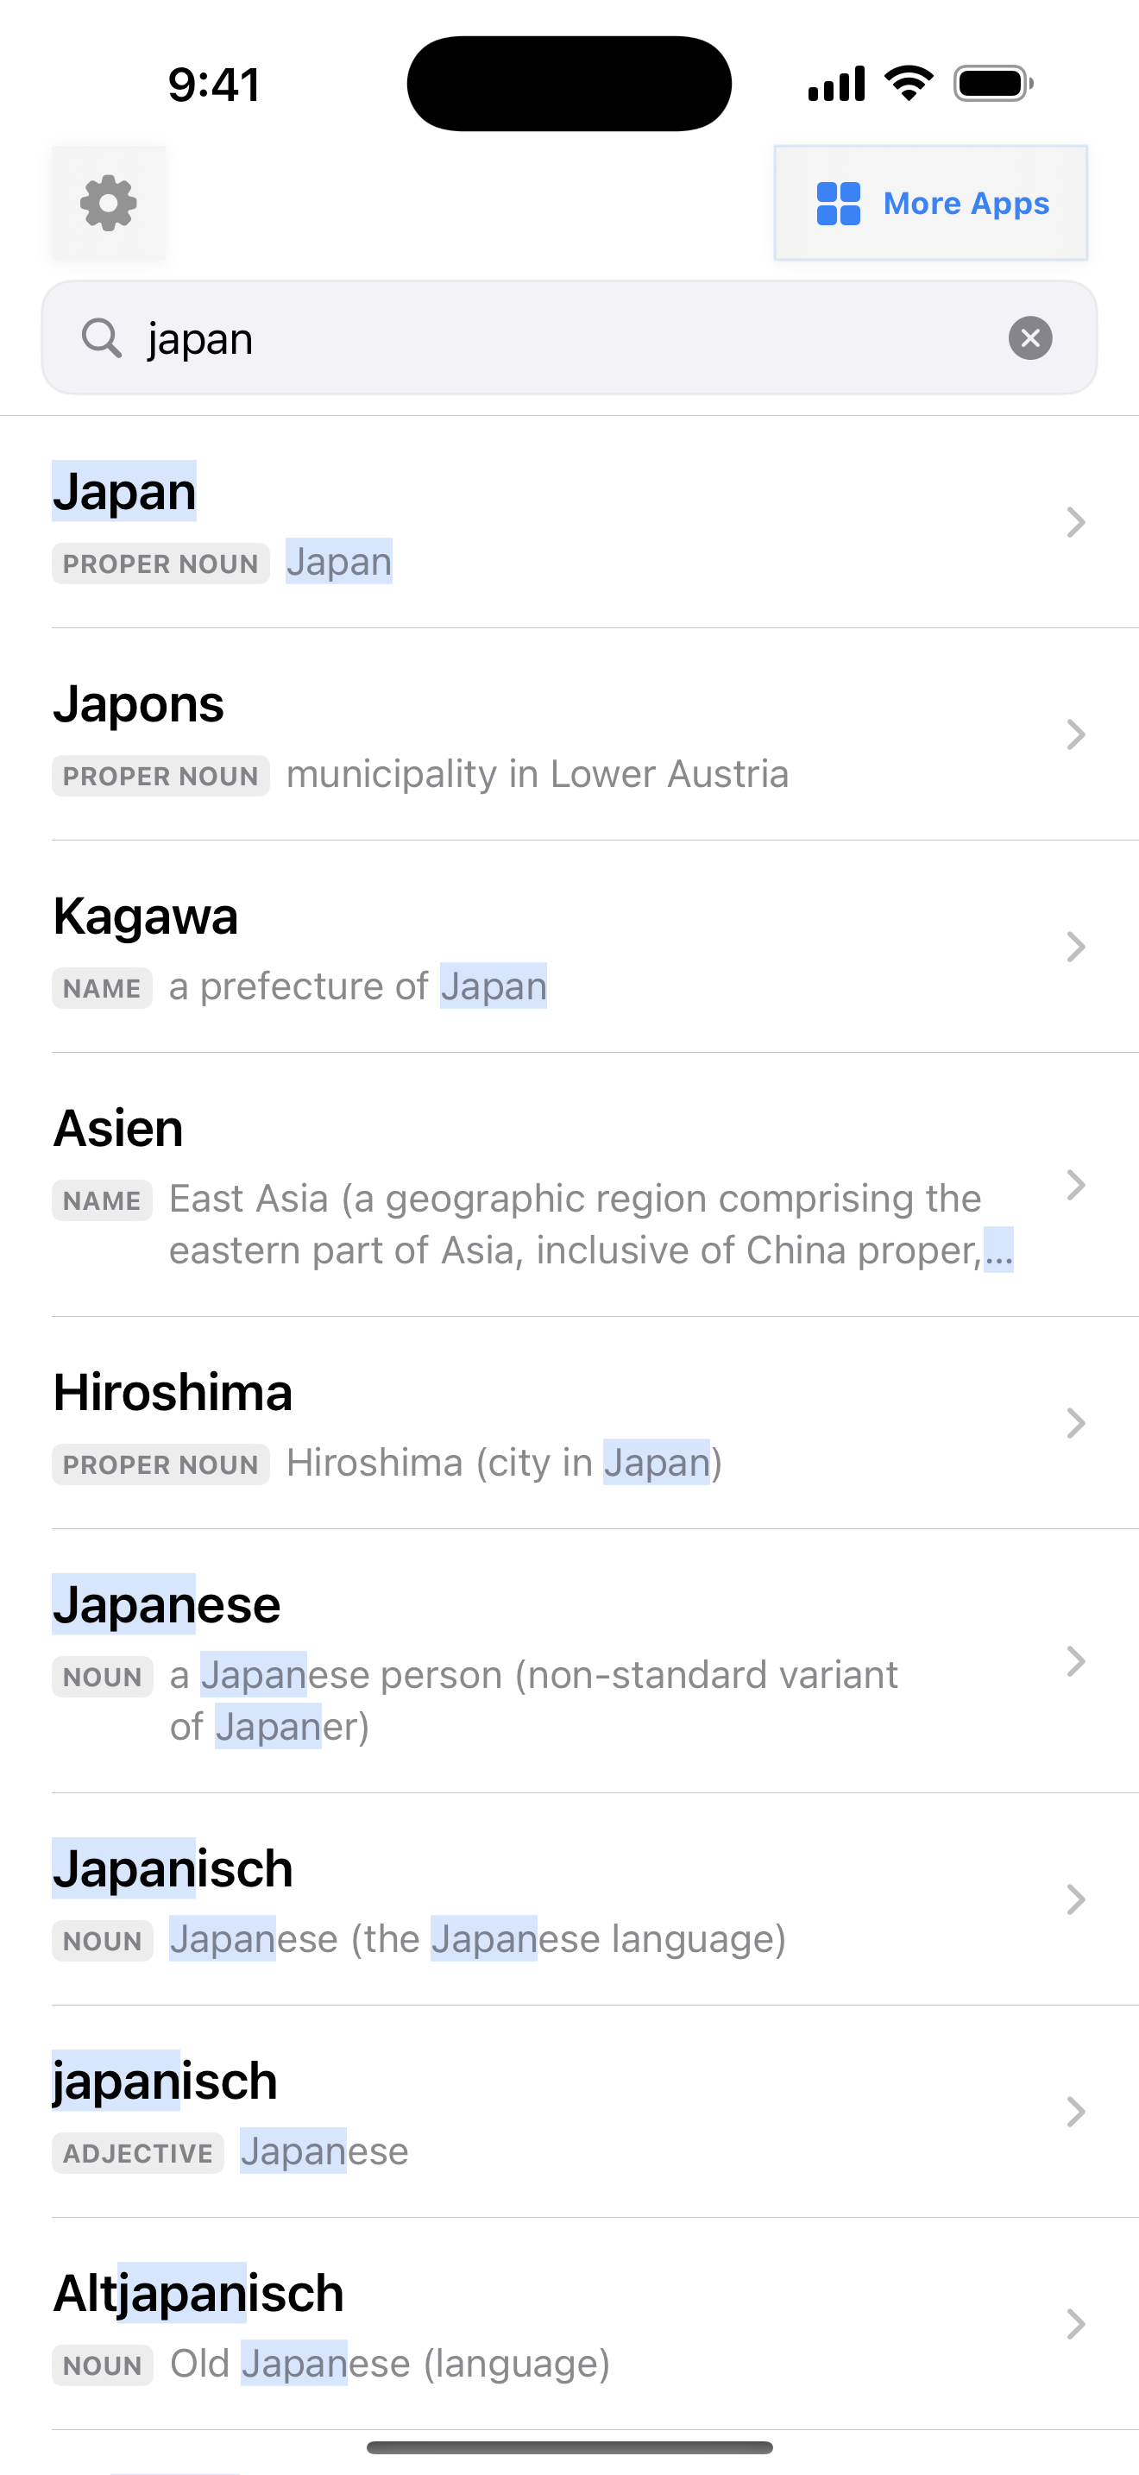Tap the grid icon in More Apps
This screenshot has height=2475, width=1139.
pos(838,204)
